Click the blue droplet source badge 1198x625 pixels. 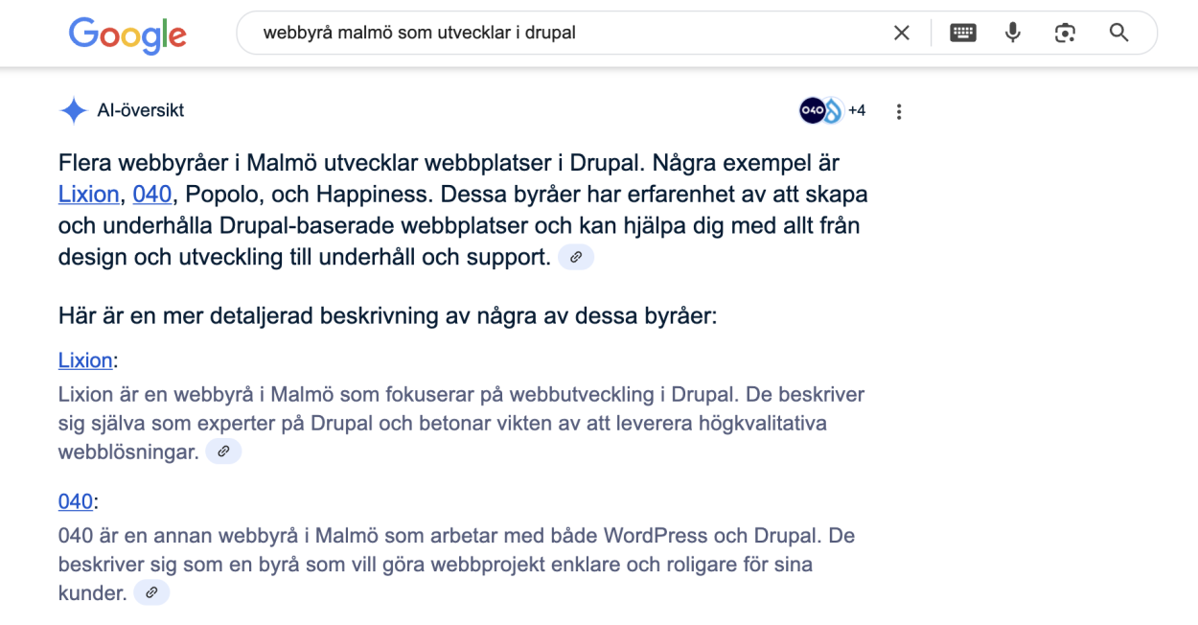pos(832,110)
